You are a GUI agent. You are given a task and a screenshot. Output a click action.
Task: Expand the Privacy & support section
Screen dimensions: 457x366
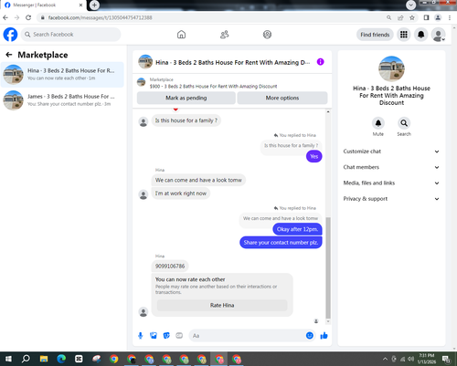(391, 199)
